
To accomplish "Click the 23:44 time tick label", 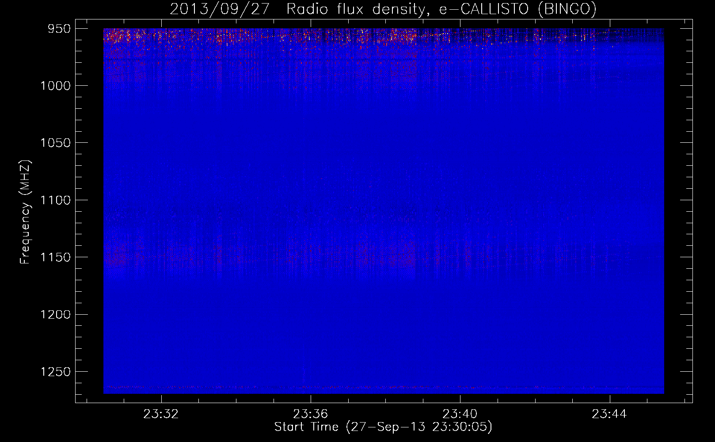I will point(609,414).
